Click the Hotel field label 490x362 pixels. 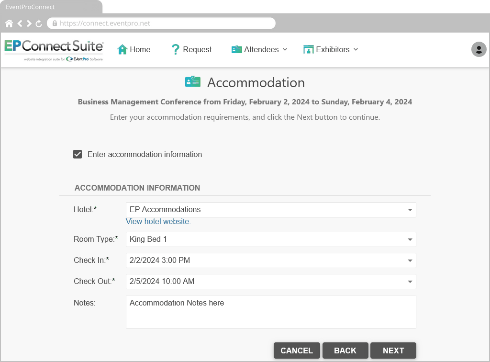point(85,209)
